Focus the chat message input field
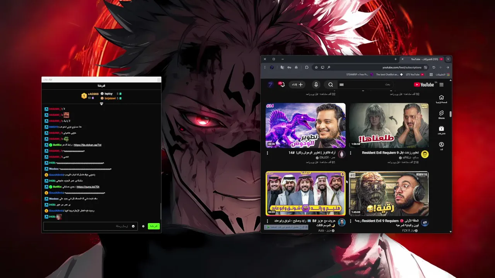 coord(90,226)
